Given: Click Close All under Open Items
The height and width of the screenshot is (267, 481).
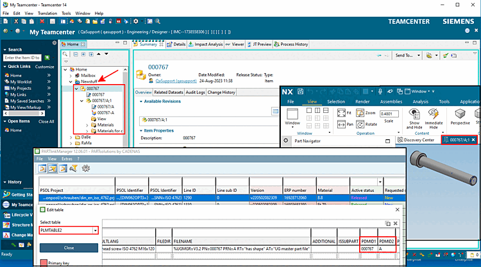Looking at the screenshot, I should (x=46, y=121).
